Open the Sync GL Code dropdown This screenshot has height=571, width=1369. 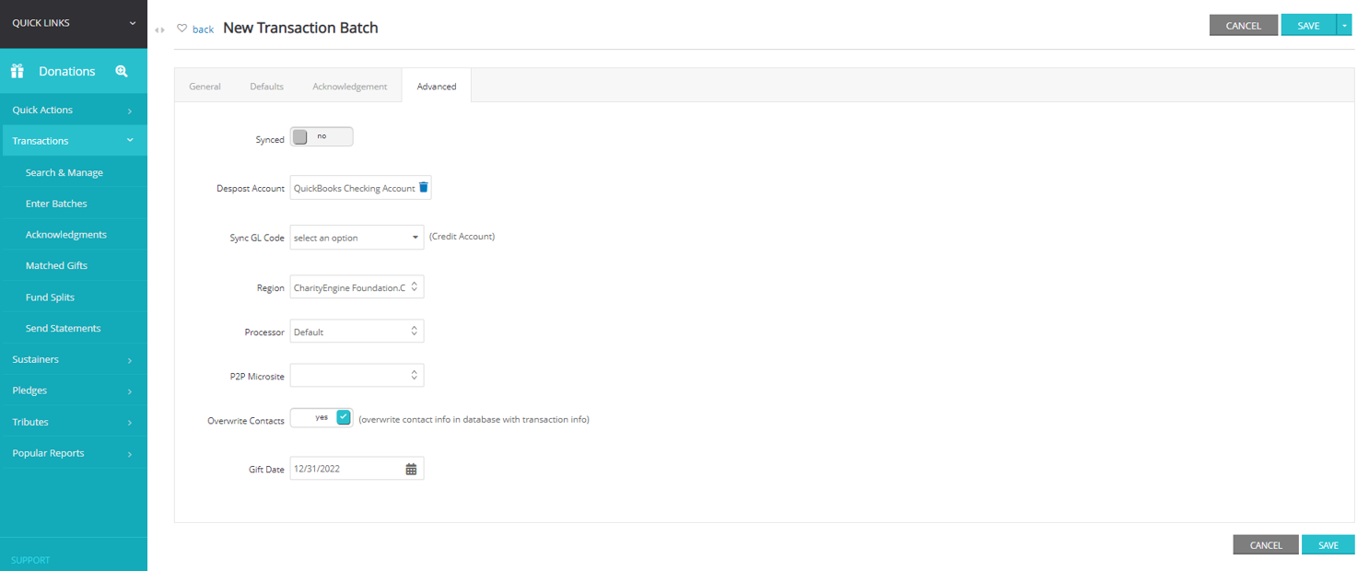(357, 238)
